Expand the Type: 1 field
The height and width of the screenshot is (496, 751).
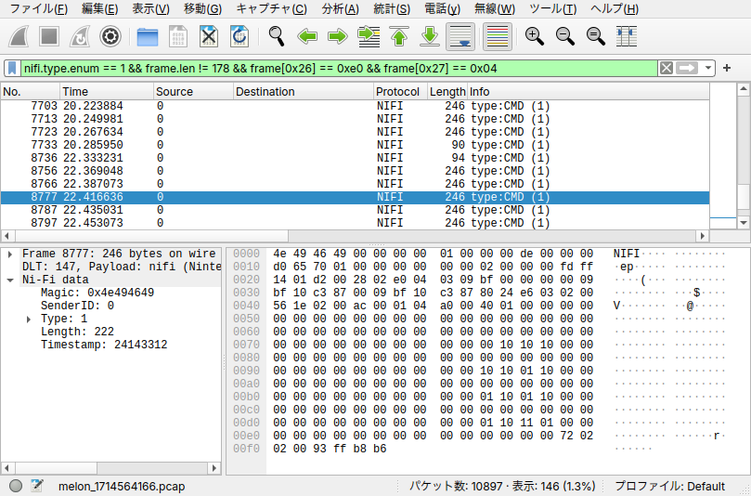point(29,319)
